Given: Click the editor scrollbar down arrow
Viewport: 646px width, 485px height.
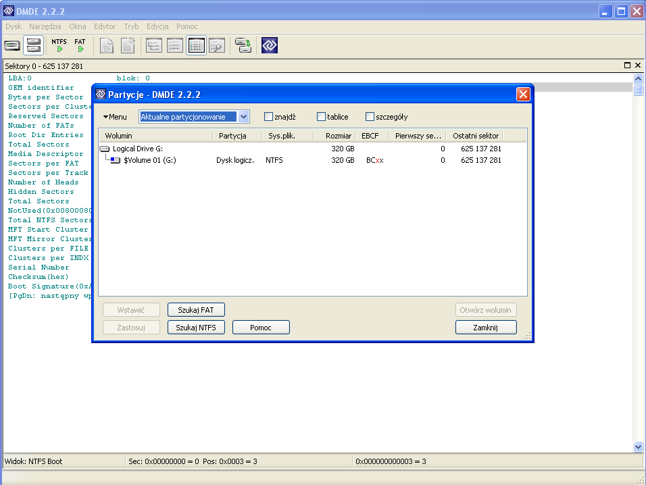Looking at the screenshot, I should coord(638,446).
